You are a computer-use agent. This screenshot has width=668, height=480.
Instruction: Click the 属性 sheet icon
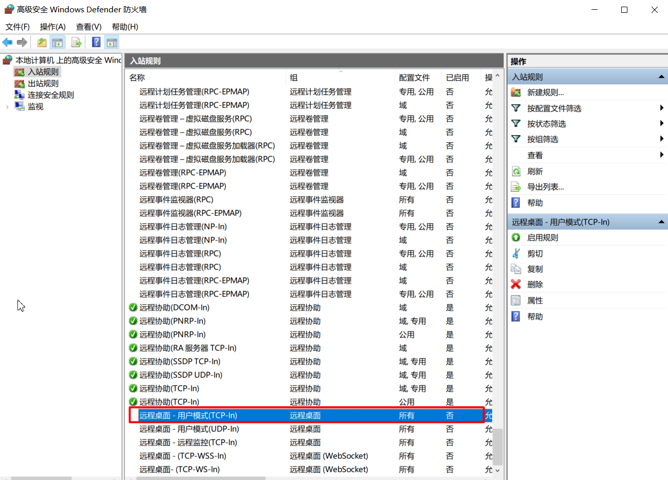(516, 301)
